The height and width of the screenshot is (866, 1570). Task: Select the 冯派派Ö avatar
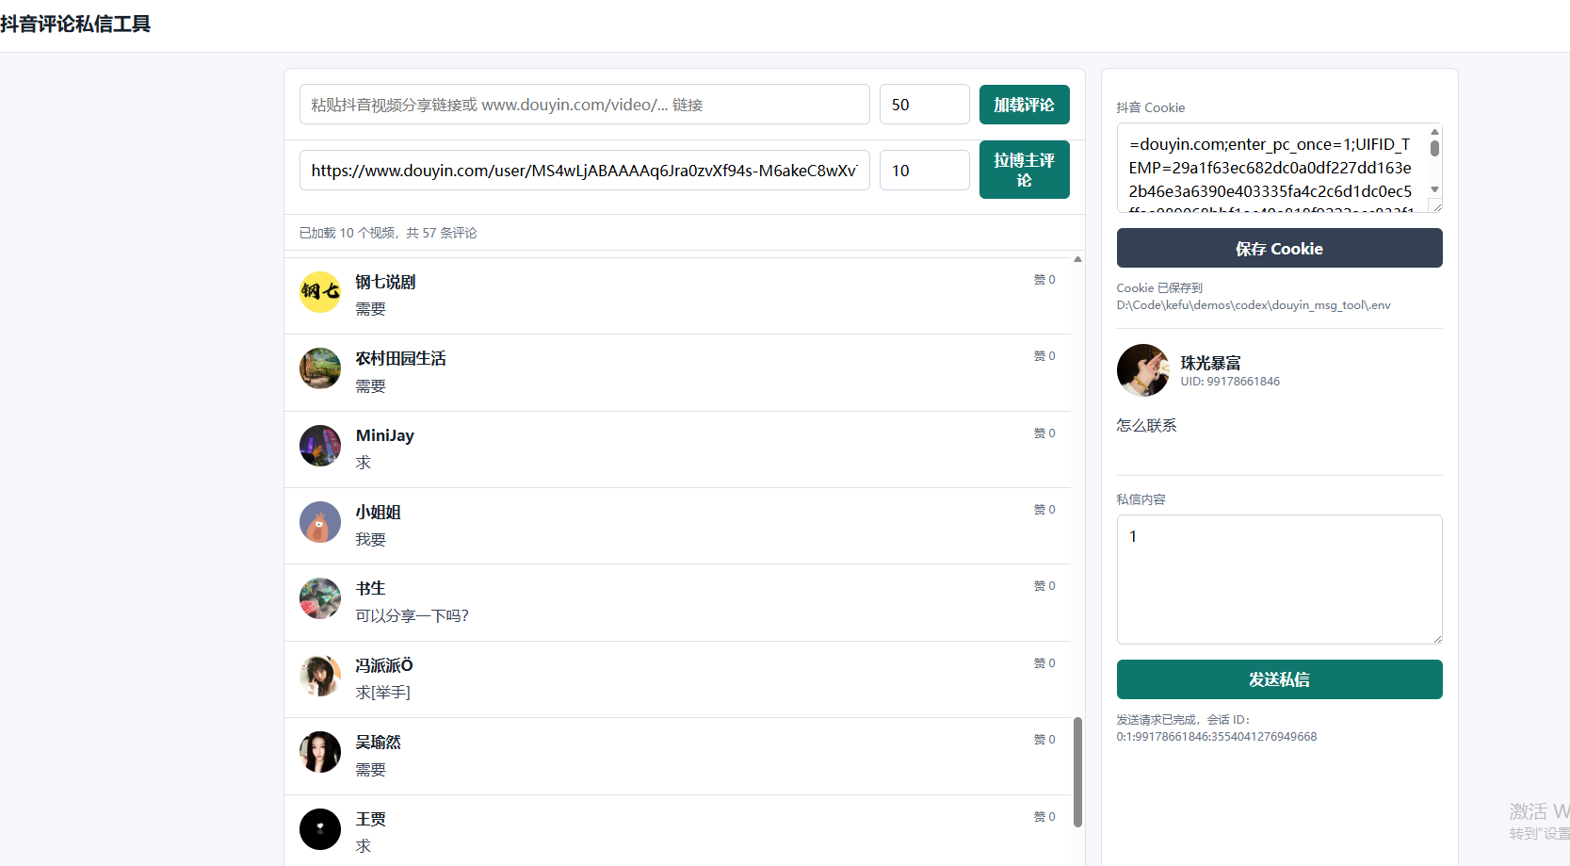[x=320, y=676]
